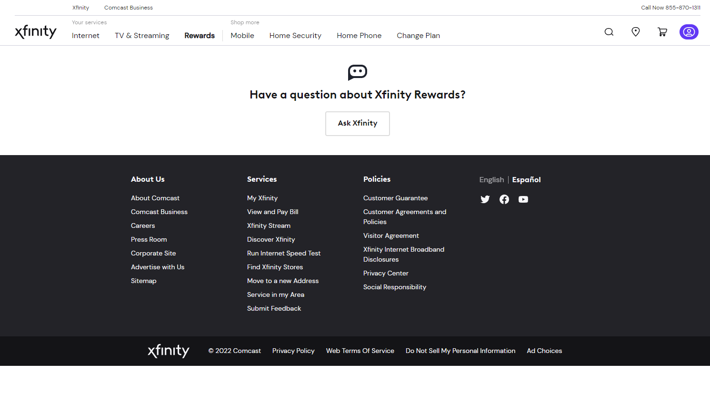Select Change Plan menu item
This screenshot has width=710, height=402.
pyautogui.click(x=419, y=36)
